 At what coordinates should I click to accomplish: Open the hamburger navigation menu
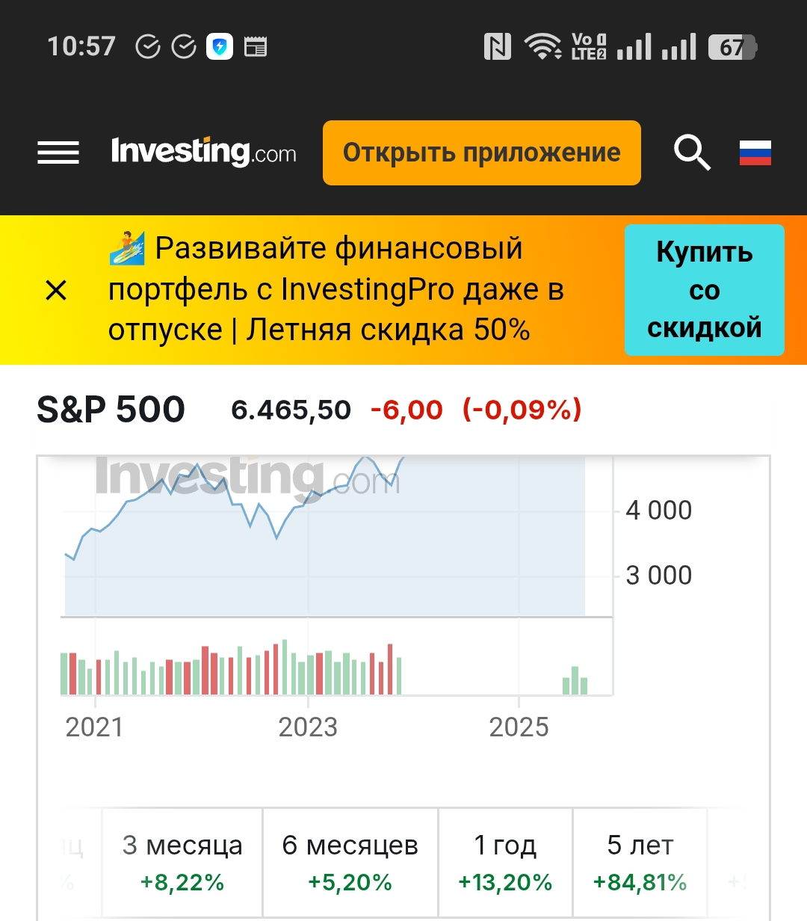(x=58, y=153)
